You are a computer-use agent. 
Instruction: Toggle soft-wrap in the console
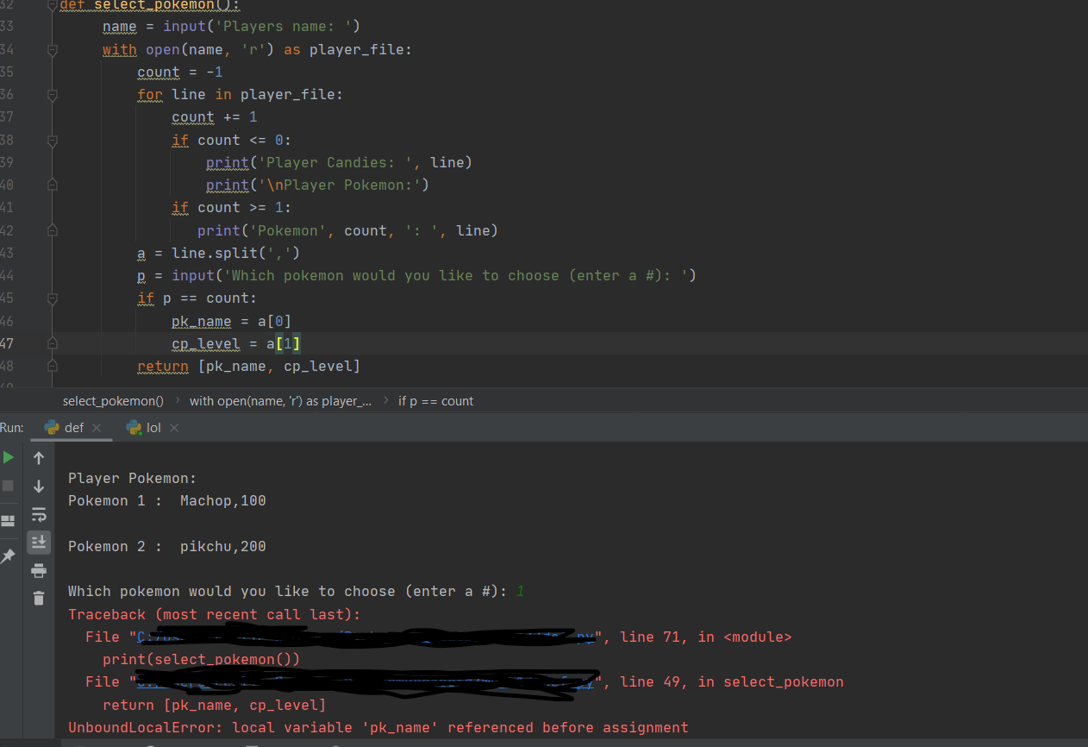coord(39,515)
